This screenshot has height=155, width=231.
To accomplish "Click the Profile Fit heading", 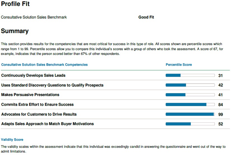I will (15, 4).
